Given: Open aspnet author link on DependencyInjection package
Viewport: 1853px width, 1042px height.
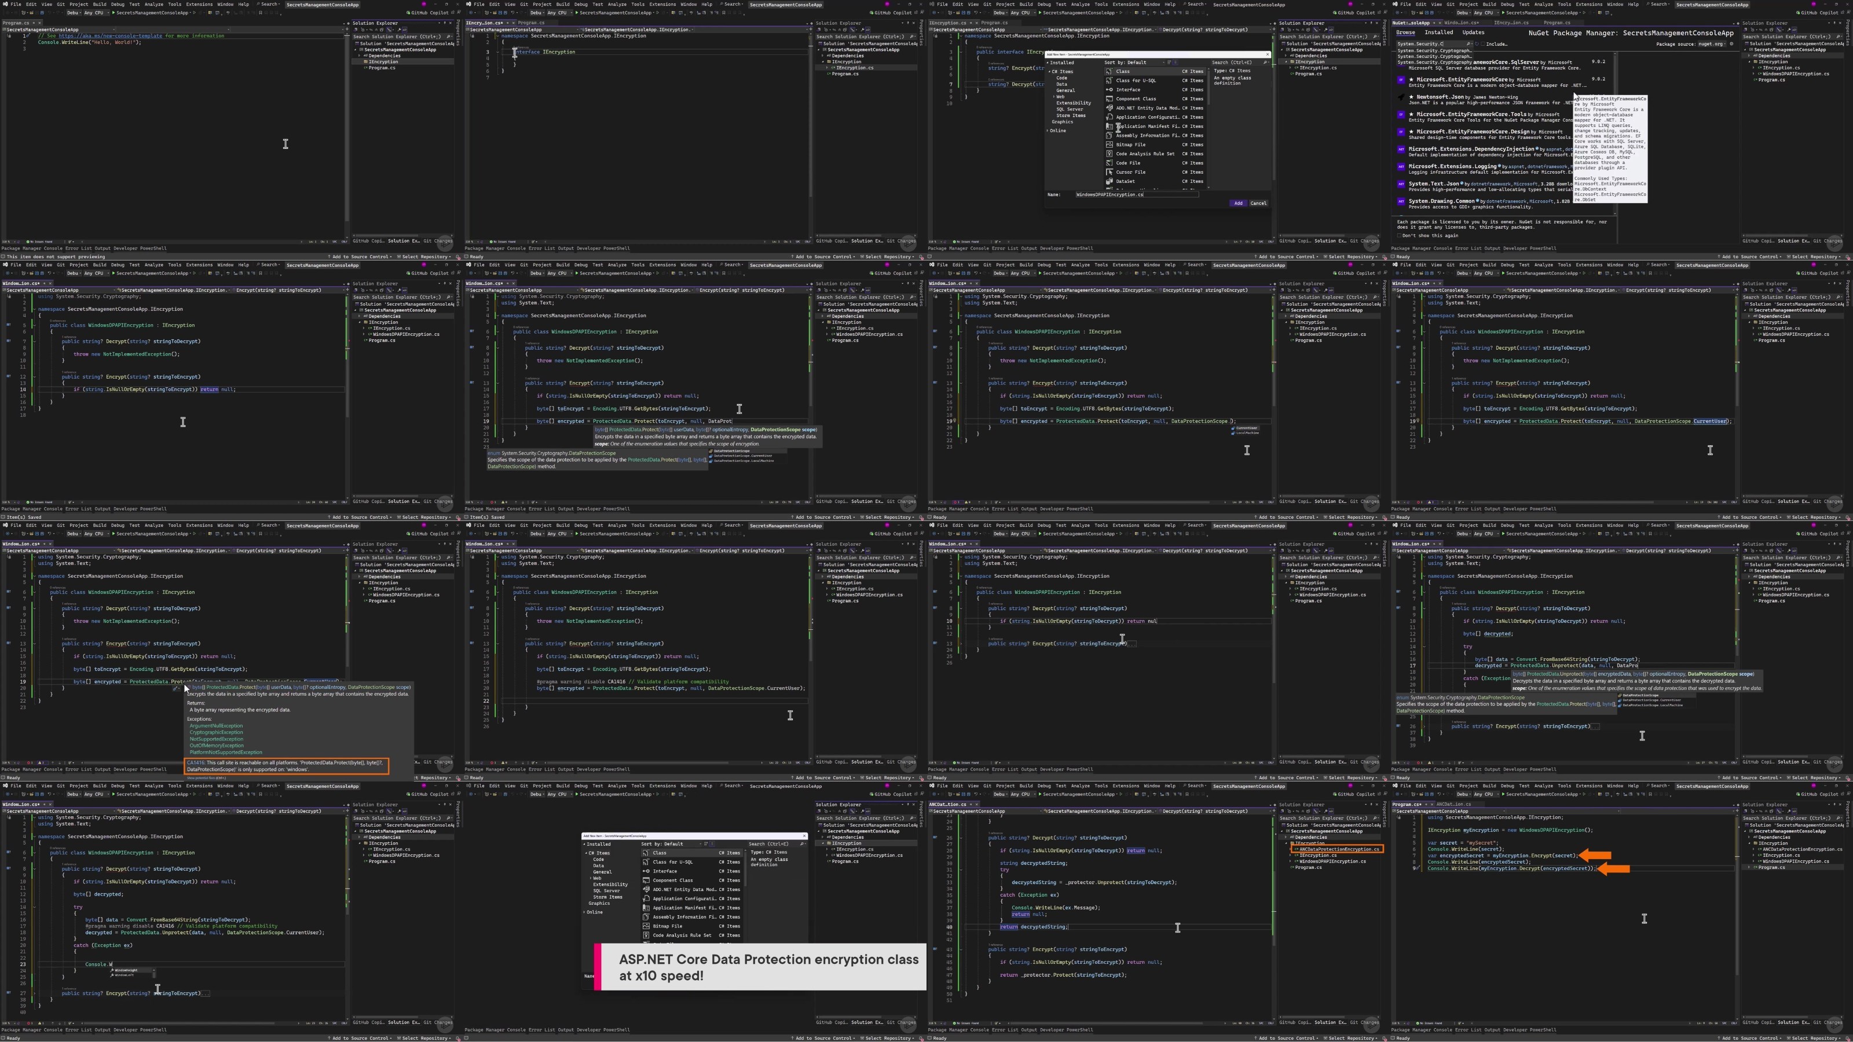Looking at the screenshot, I should coord(1554,149).
